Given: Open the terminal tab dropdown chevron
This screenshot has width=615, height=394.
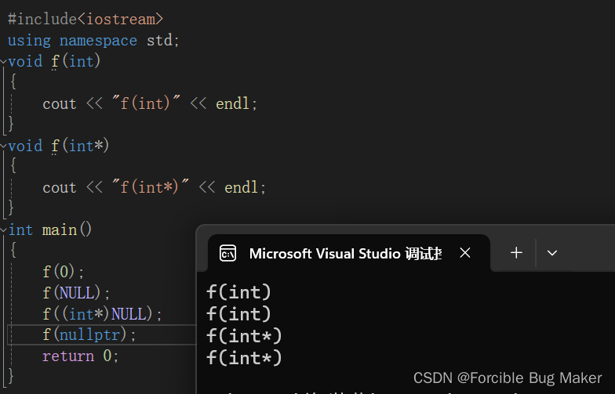Looking at the screenshot, I should [x=552, y=253].
